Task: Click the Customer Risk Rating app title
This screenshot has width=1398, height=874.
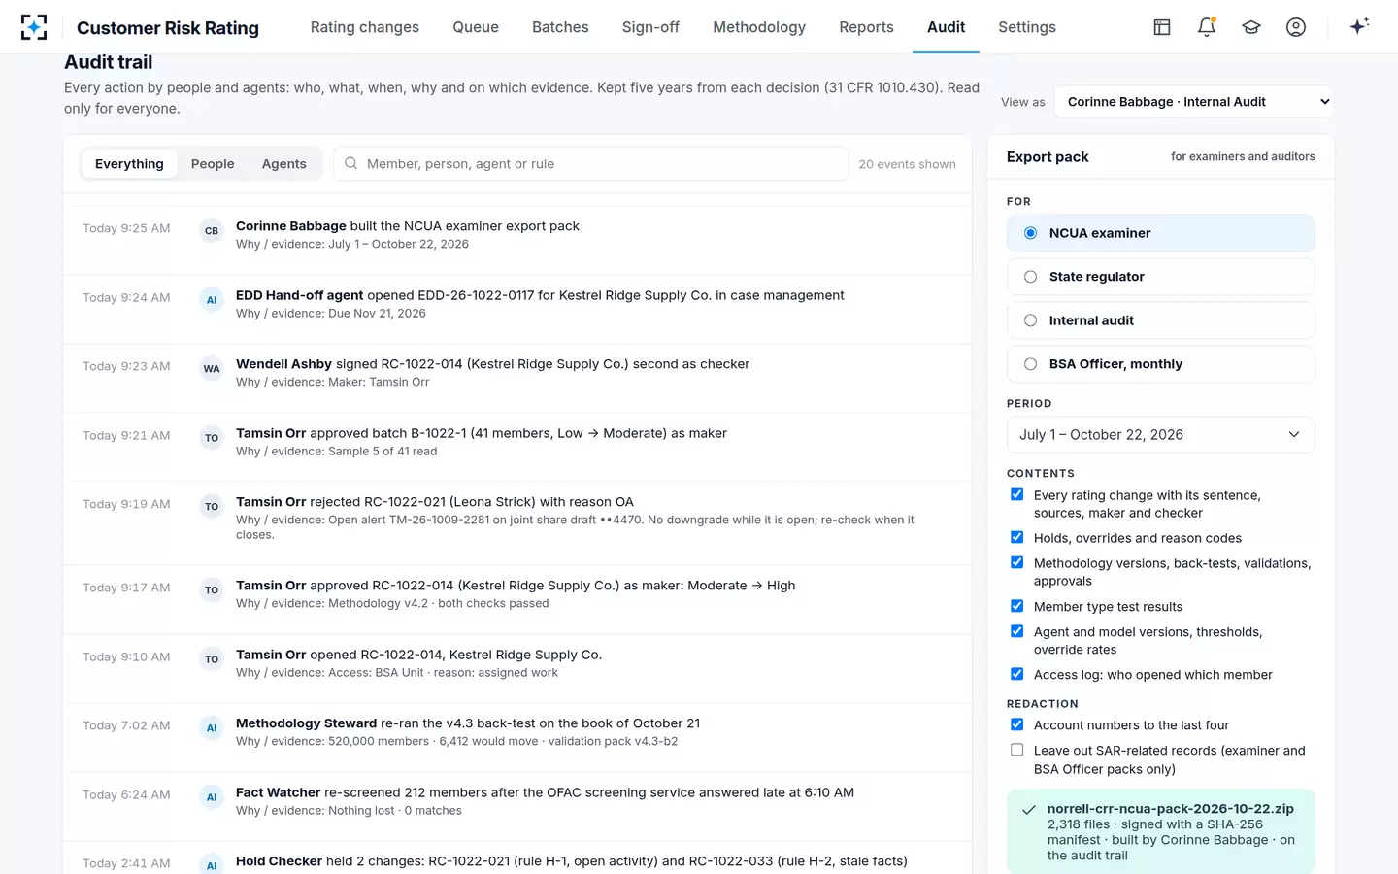Action: (168, 28)
